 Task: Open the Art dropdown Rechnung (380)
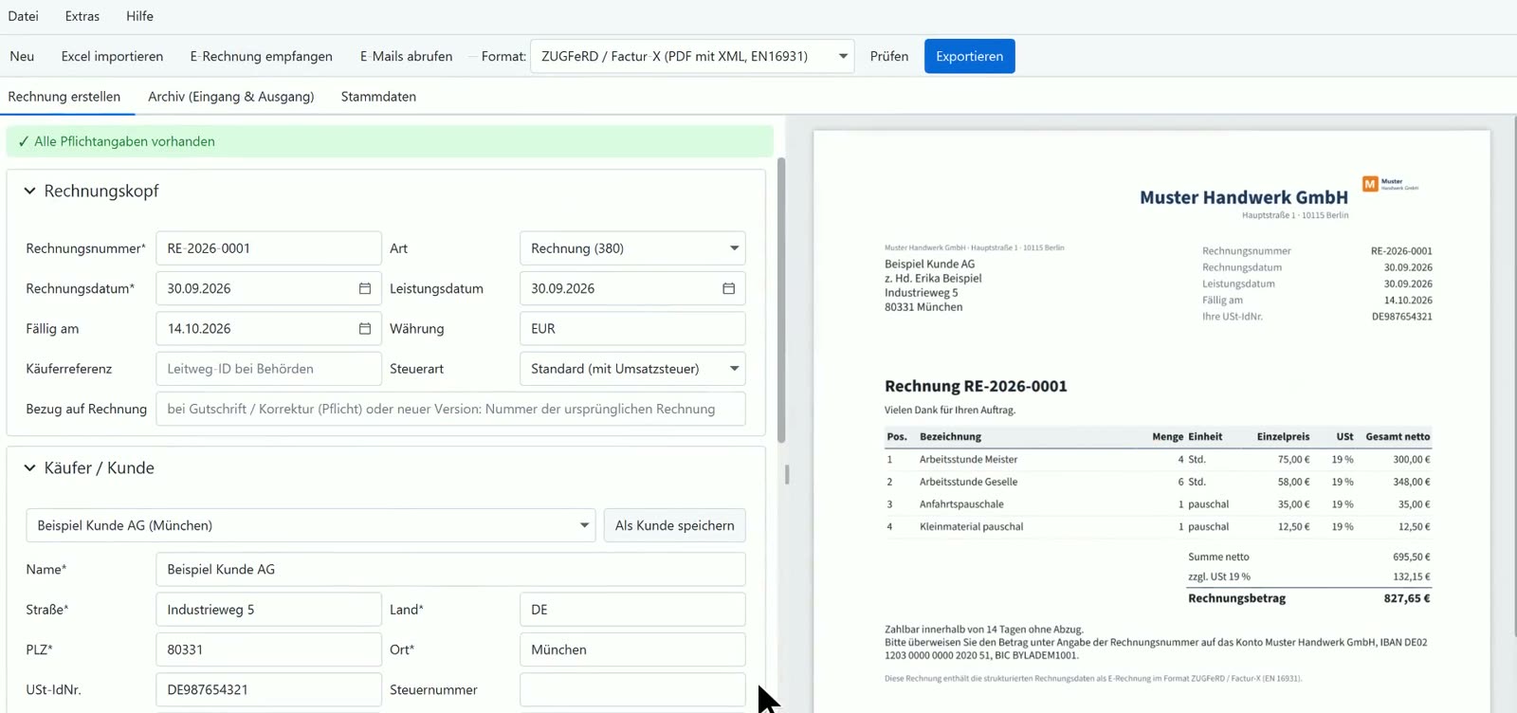click(632, 248)
